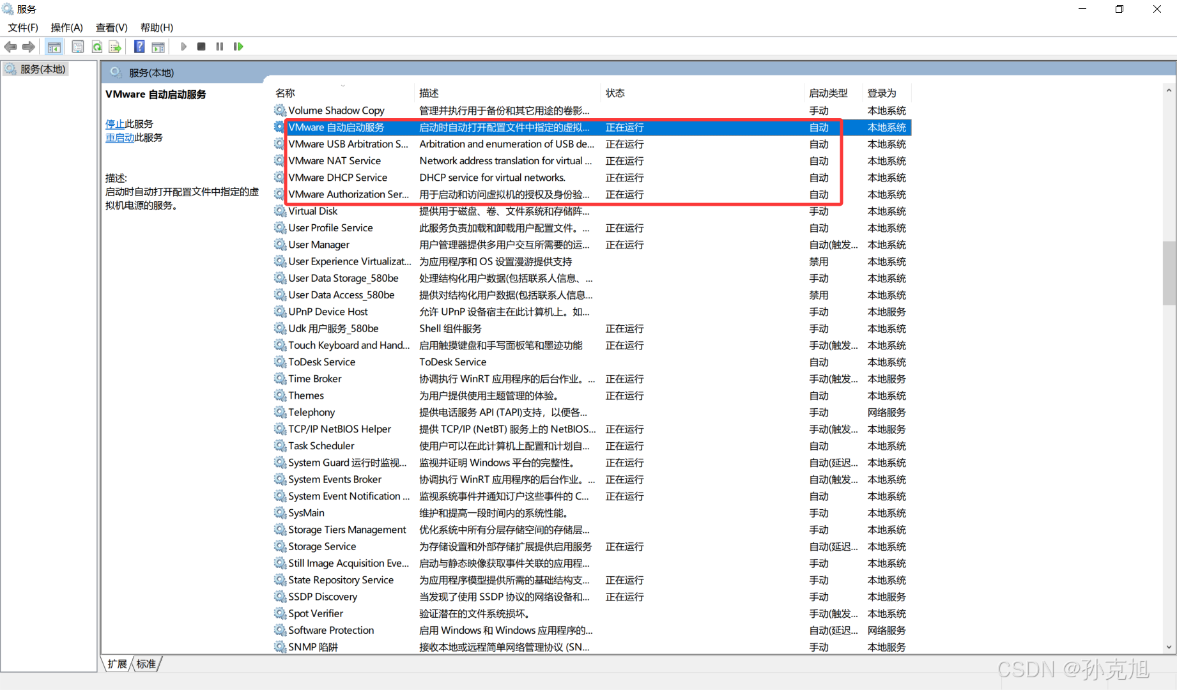Select the VMware 自动启动服务 row
The width and height of the screenshot is (1177, 690).
click(592, 127)
